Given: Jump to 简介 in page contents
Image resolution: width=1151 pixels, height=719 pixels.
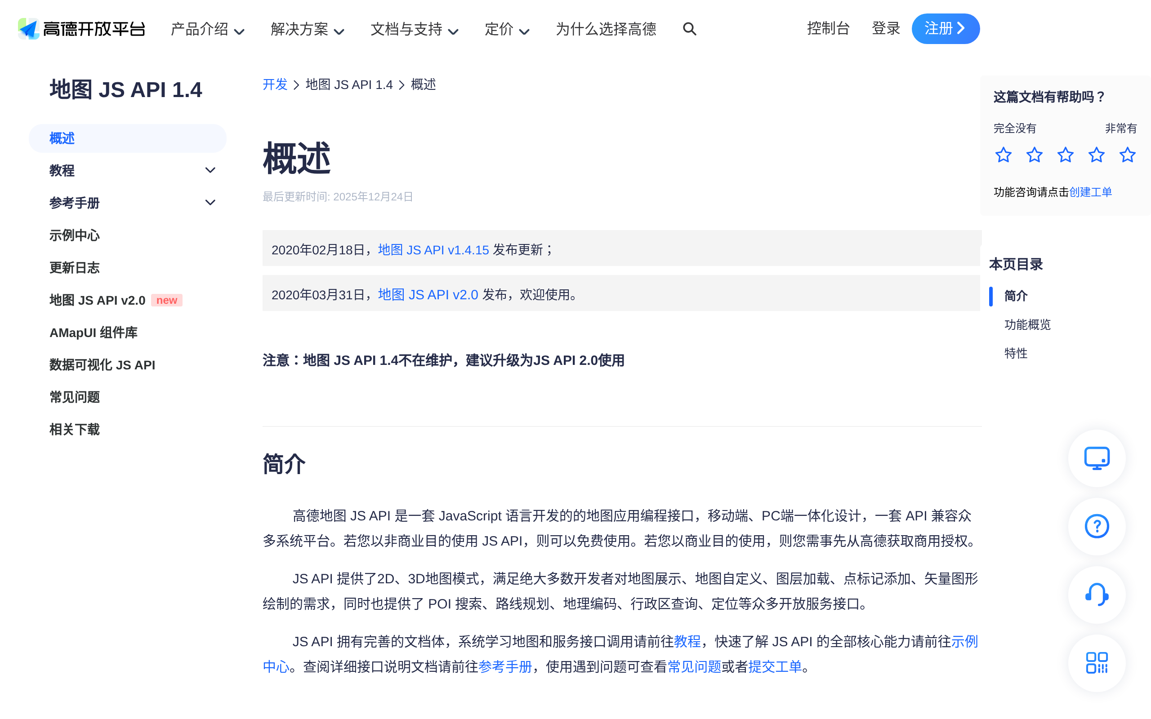Looking at the screenshot, I should click(1016, 296).
